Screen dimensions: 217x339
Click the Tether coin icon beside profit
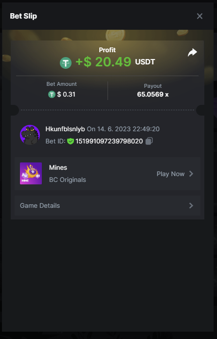66,63
